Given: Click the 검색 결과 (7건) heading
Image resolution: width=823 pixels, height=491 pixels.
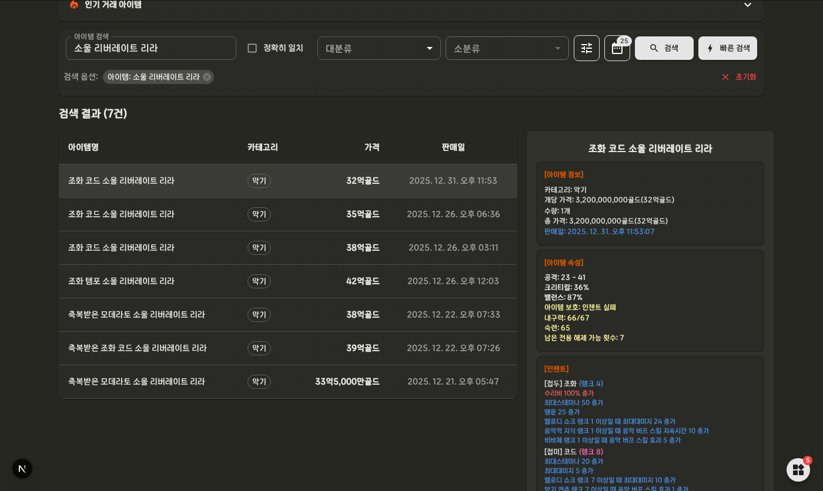Looking at the screenshot, I should (93, 113).
